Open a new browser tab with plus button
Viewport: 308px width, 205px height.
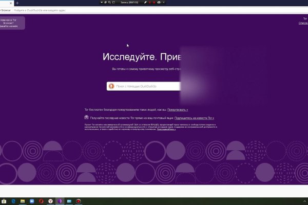coord(17,3)
